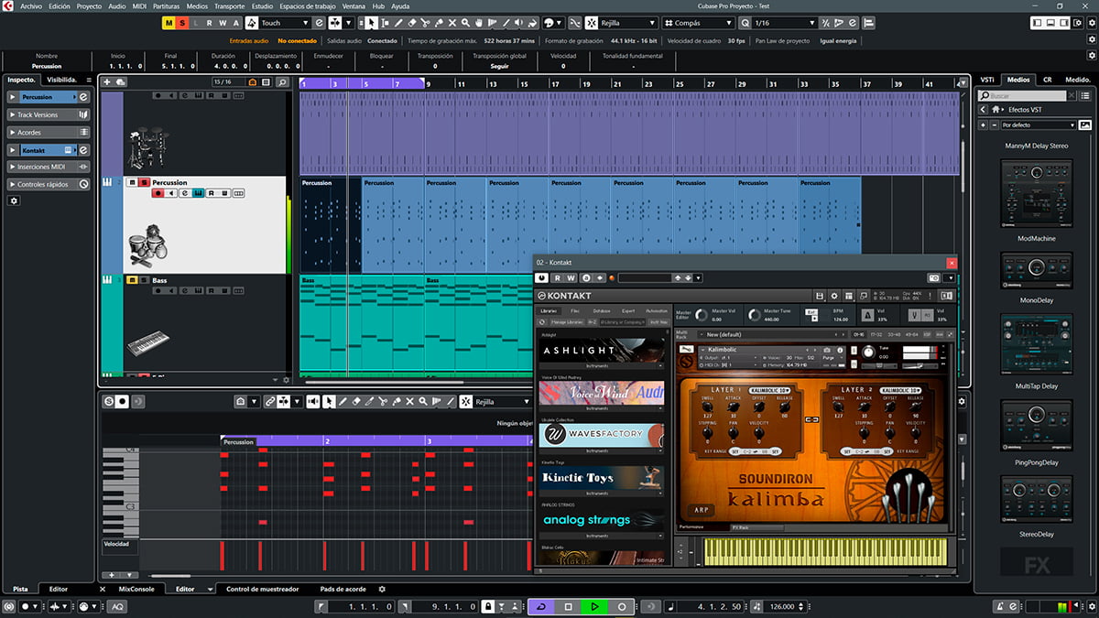Expand the Inserciones MIDI inspector section

pos(49,167)
